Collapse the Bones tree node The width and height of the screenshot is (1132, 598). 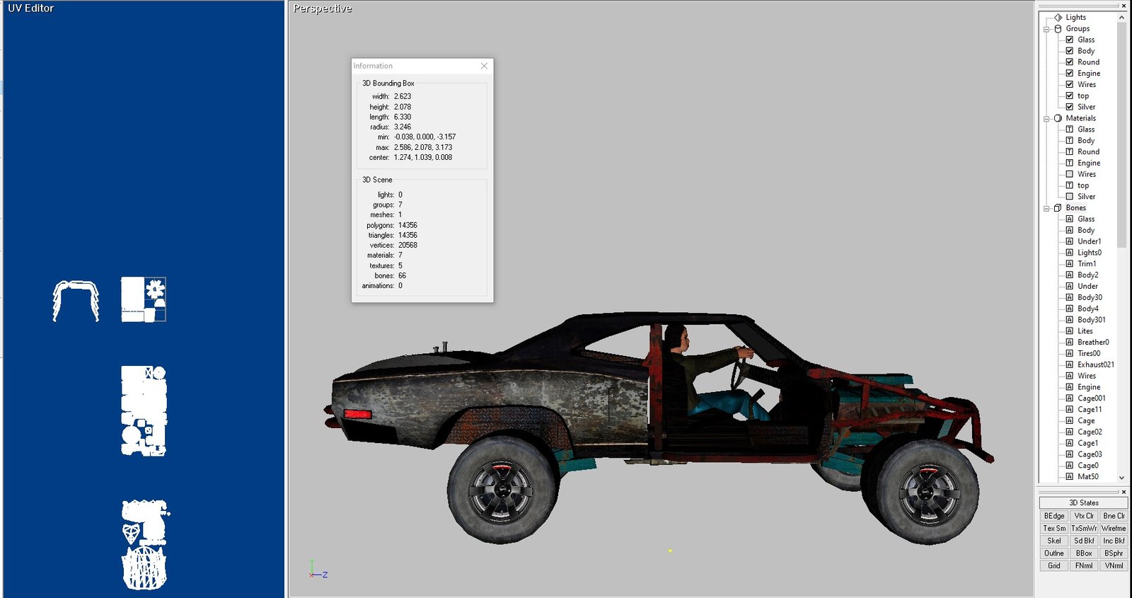click(x=1046, y=208)
